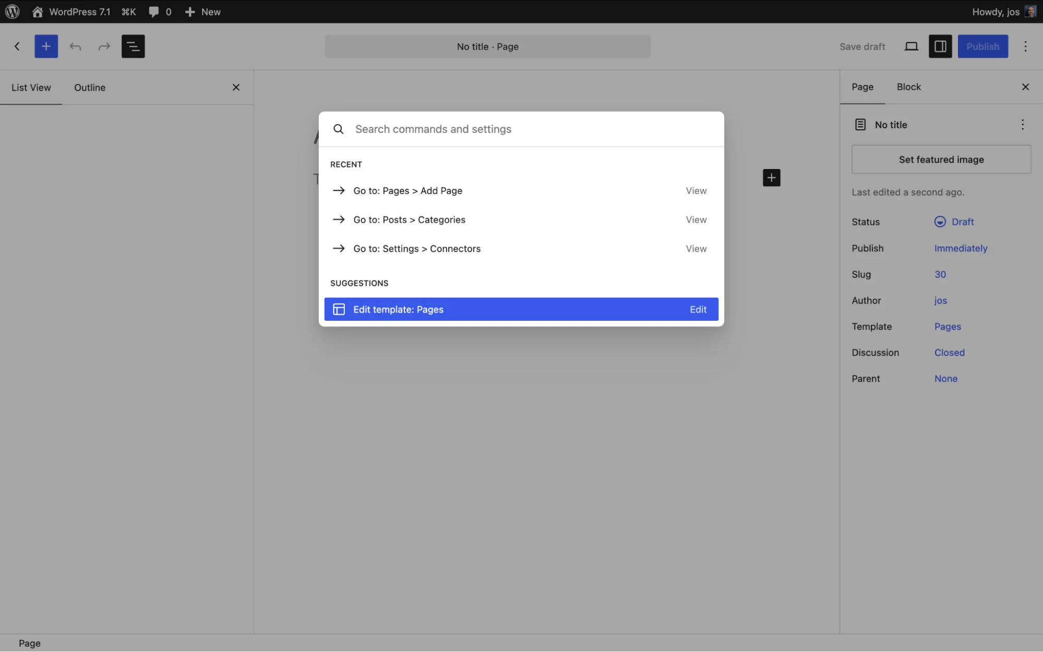Open the comments bubble in admin bar
1043x652 pixels.
160,11
